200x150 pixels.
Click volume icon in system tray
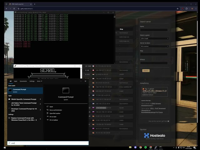184,148
